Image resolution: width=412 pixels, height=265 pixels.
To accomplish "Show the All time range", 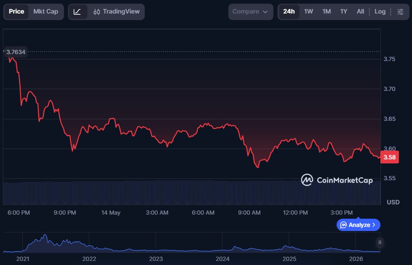I will point(360,11).
